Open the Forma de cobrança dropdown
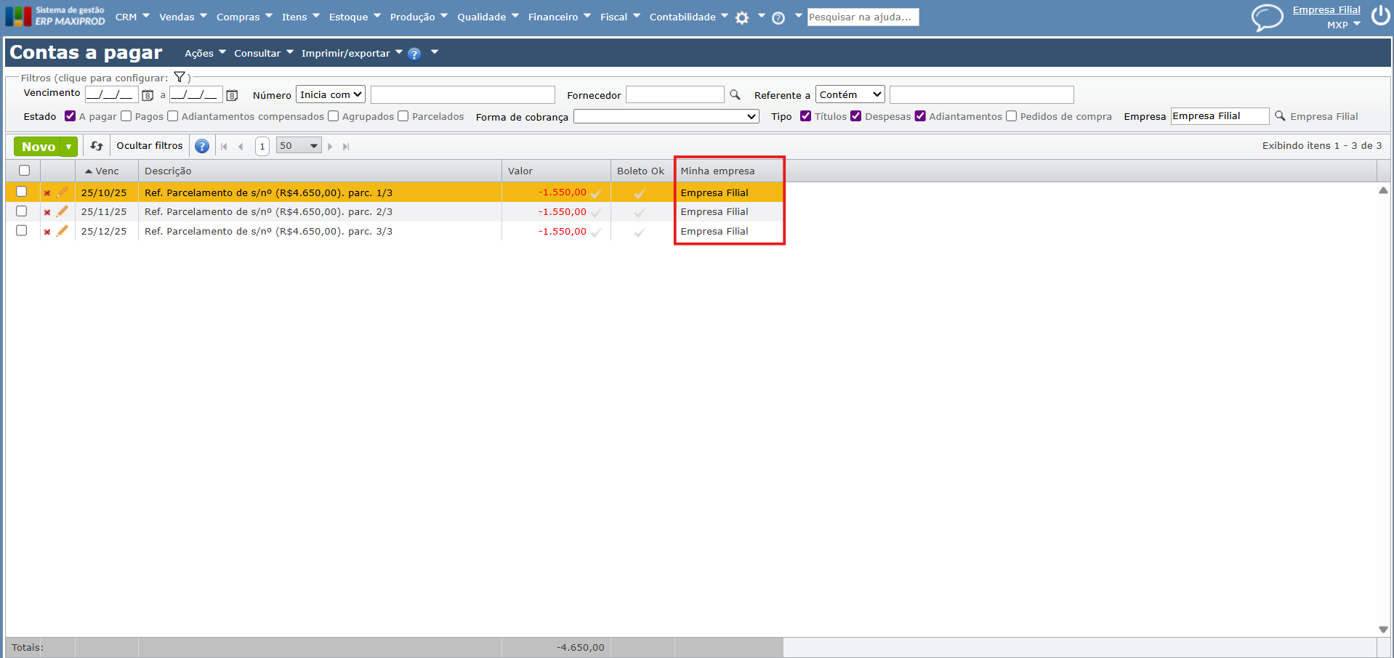This screenshot has width=1394, height=658. 666,117
